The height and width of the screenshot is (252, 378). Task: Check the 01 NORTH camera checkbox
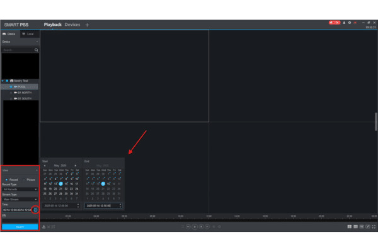click(x=11, y=93)
